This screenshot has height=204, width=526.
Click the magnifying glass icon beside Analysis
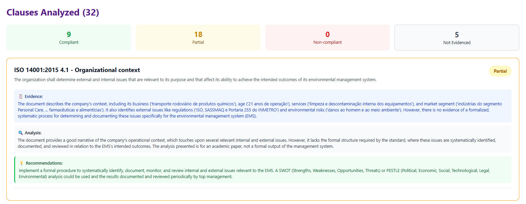click(21, 133)
